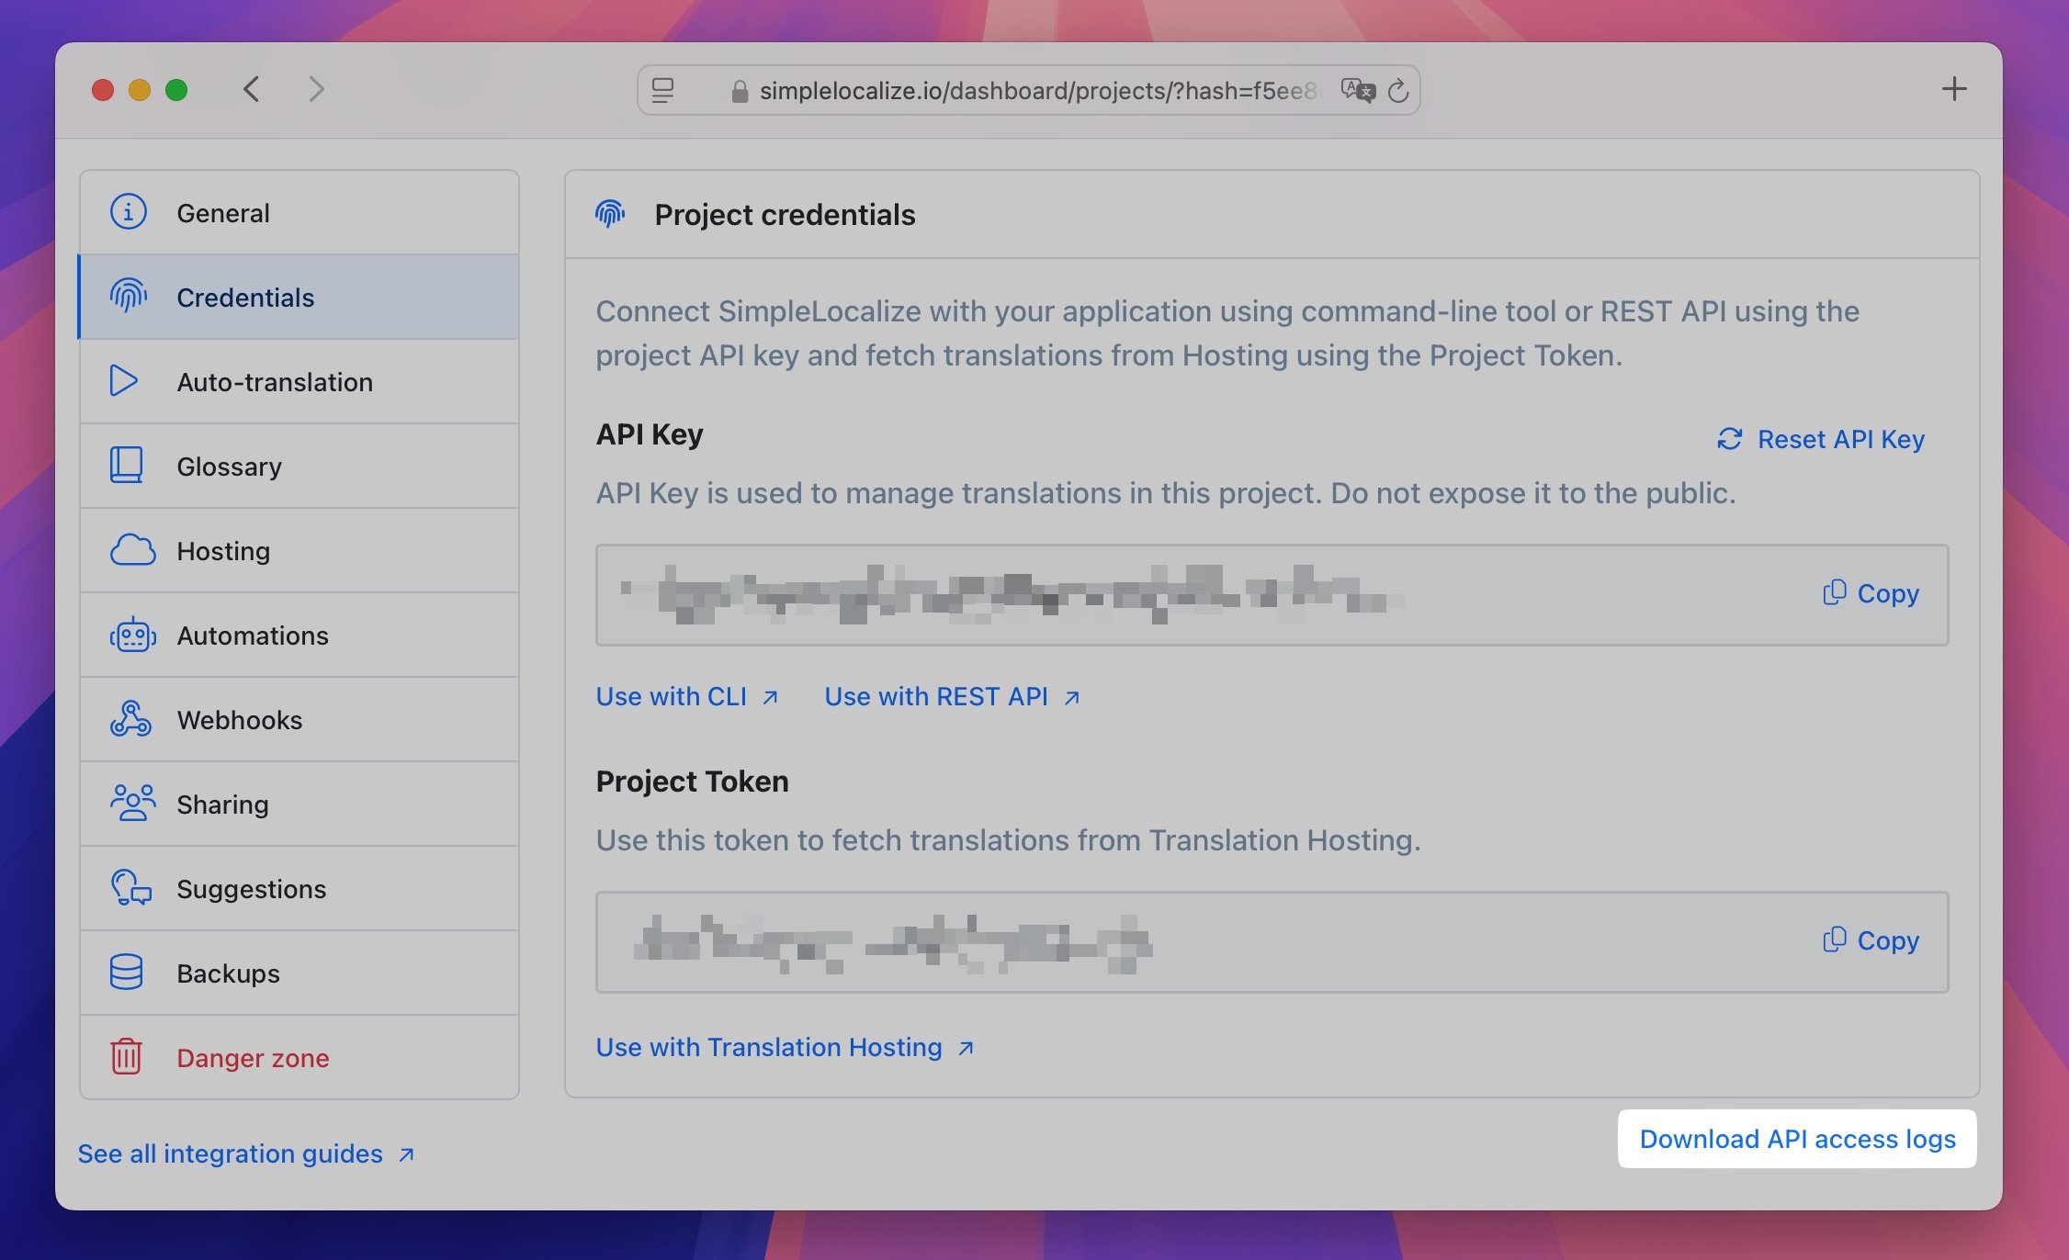Viewport: 2069px width, 1260px height.
Task: Click the copy icon in Project Token field
Action: [x=1835, y=939]
